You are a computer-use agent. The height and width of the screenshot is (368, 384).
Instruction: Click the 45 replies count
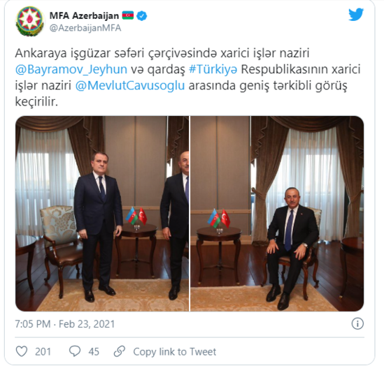coord(94,352)
